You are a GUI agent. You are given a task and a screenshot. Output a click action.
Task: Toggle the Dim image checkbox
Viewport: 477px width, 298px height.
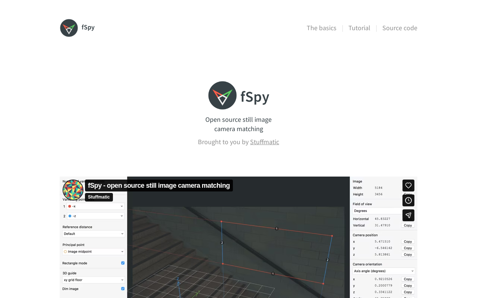point(123,289)
